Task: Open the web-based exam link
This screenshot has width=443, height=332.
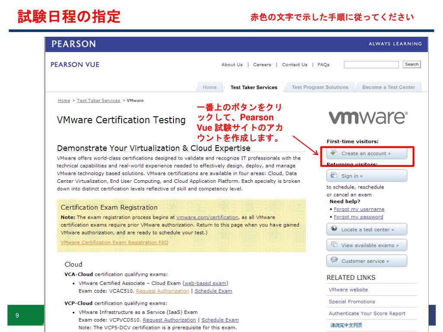Action: (205, 283)
